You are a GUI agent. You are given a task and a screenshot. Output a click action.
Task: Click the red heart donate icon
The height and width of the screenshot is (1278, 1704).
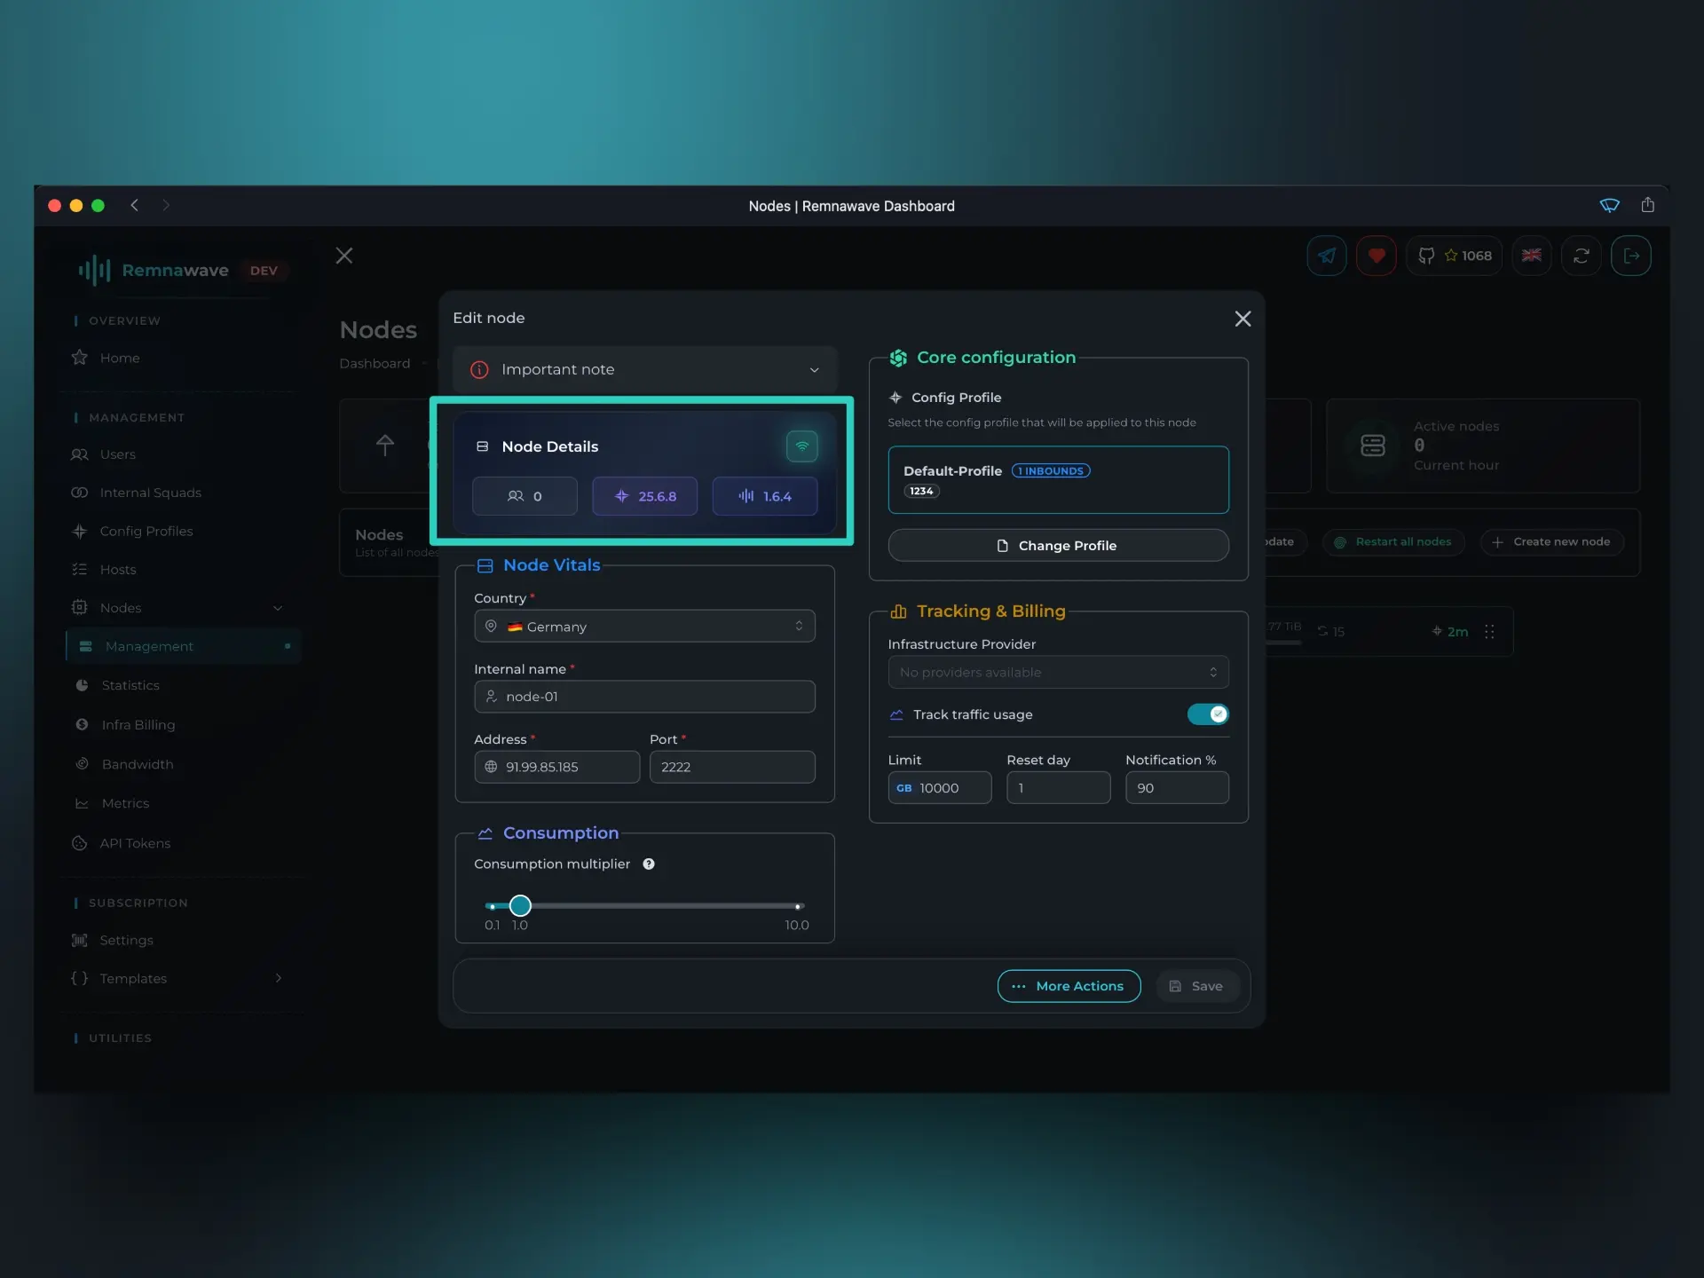[x=1377, y=256]
